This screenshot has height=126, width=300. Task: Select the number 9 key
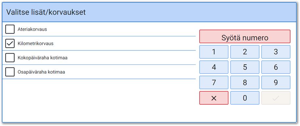click(276, 82)
